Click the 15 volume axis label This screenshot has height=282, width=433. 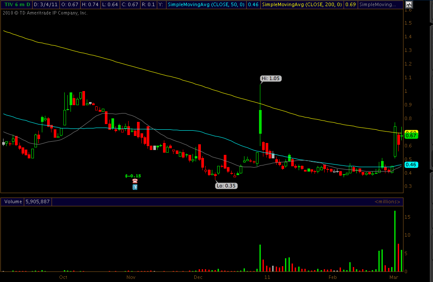pyautogui.click(x=407, y=217)
